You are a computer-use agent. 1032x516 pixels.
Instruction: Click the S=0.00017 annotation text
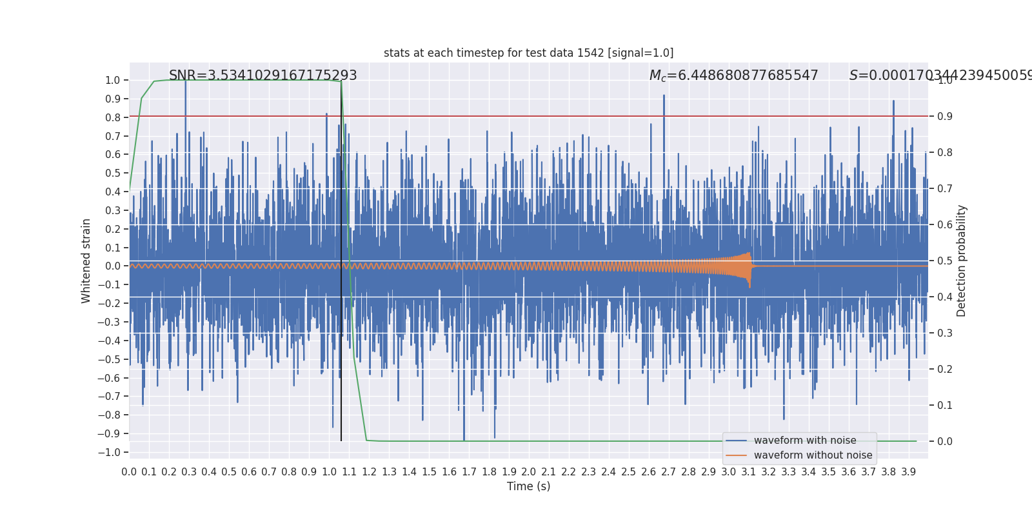940,75
